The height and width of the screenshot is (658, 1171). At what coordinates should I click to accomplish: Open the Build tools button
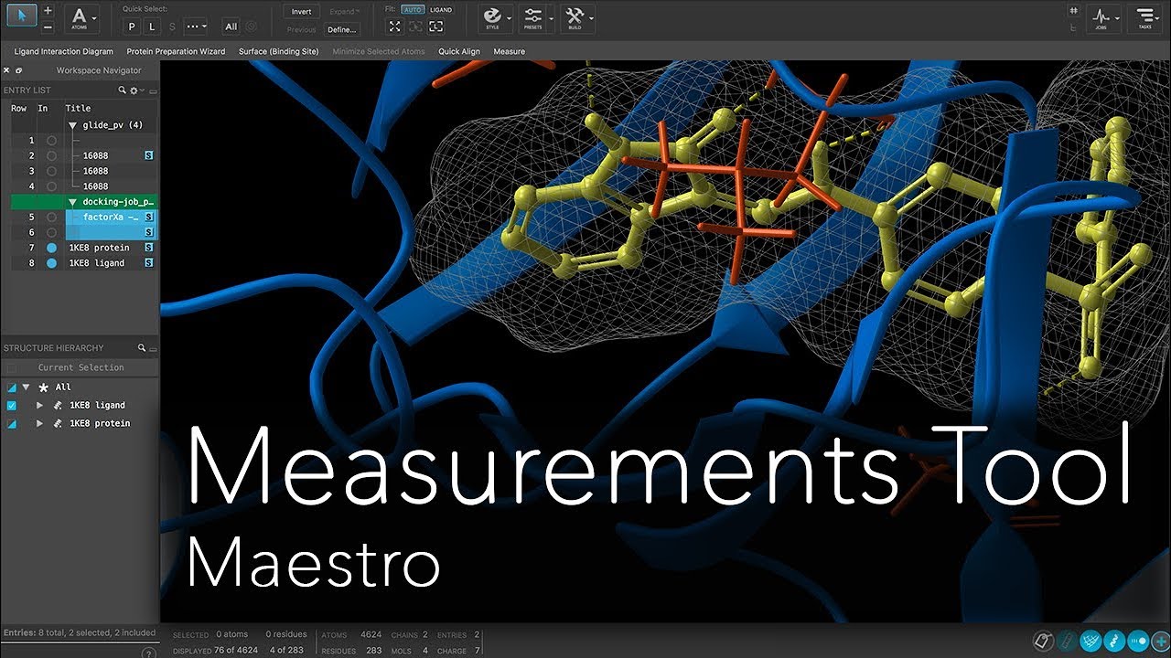pos(575,16)
